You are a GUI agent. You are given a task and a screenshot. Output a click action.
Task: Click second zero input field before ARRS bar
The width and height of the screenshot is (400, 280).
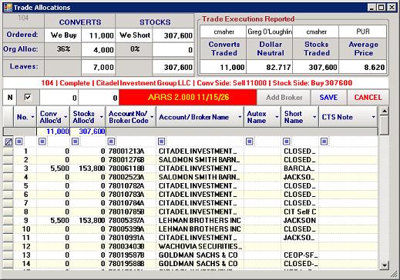point(99,98)
